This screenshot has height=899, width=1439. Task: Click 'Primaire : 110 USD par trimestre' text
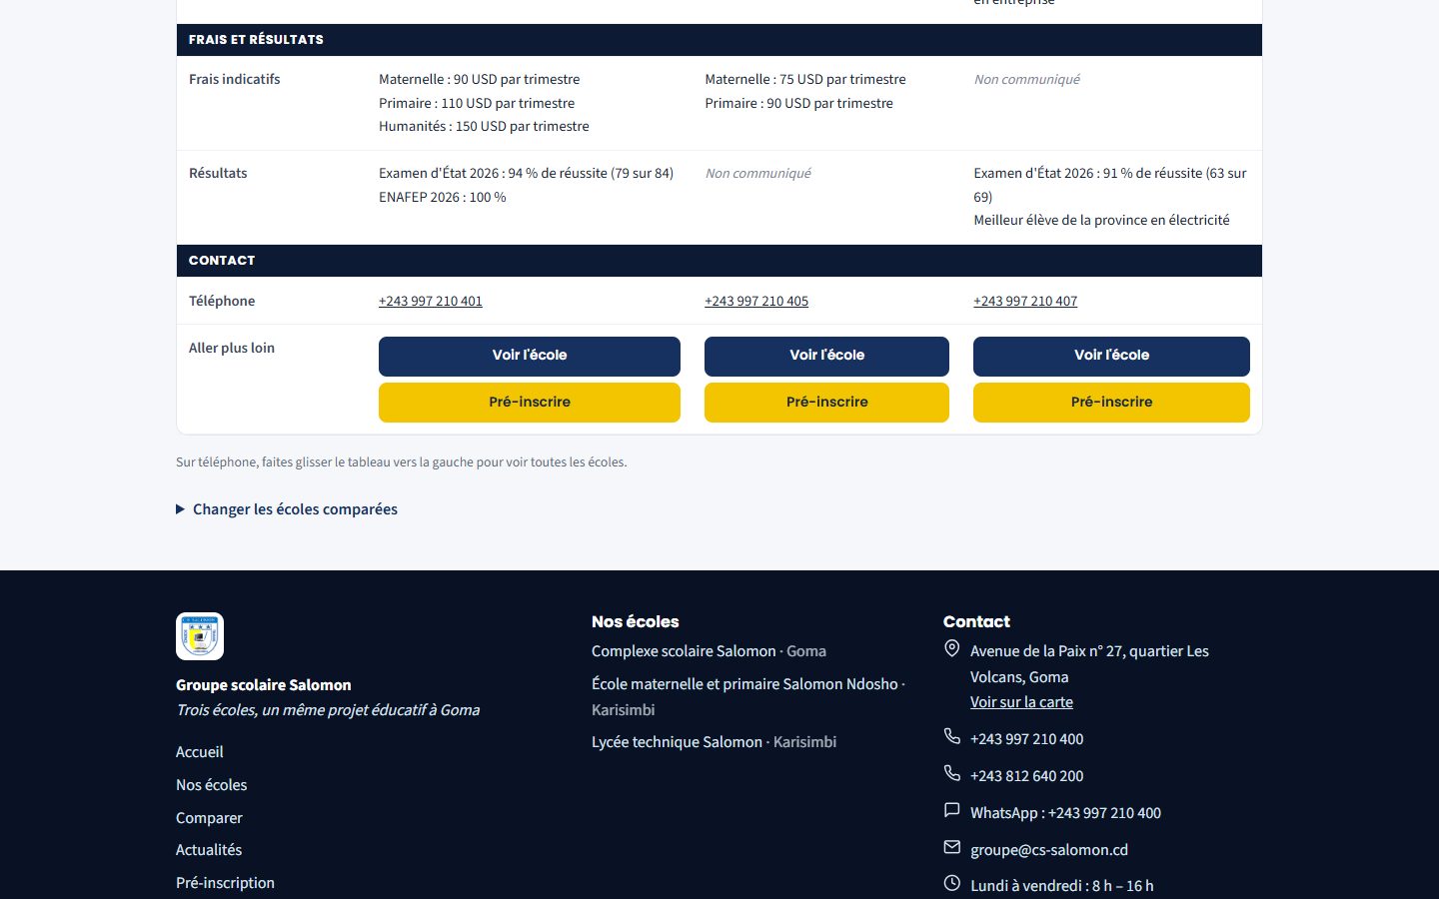coord(477,103)
